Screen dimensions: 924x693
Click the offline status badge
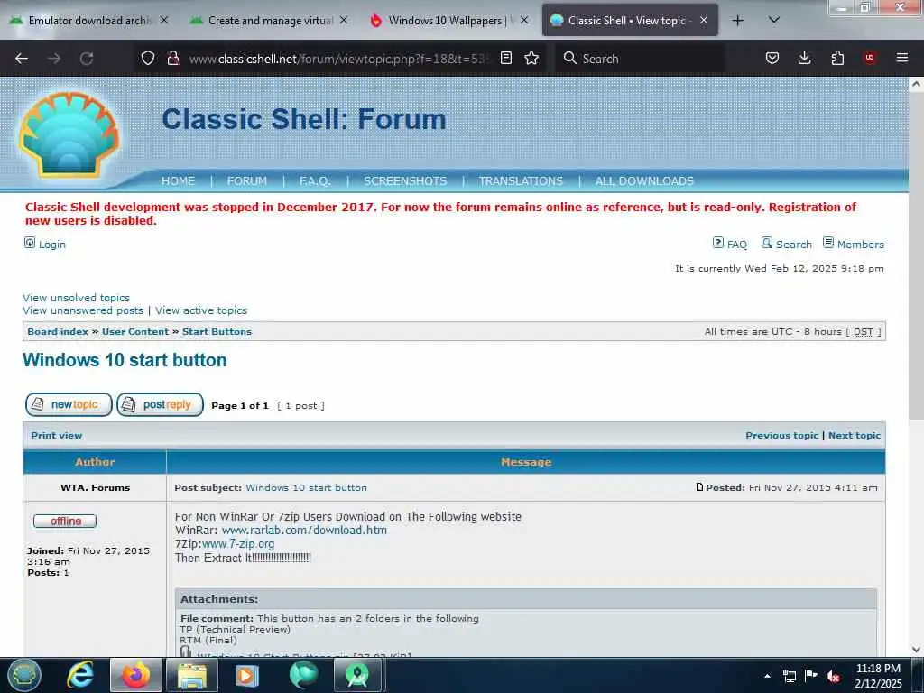(x=65, y=521)
